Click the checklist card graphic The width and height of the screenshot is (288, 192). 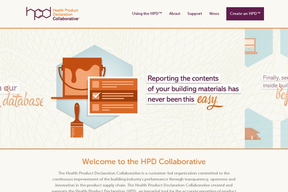pyautogui.click(x=113, y=96)
